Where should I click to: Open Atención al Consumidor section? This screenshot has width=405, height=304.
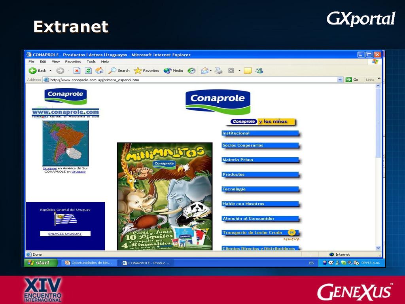click(260, 218)
